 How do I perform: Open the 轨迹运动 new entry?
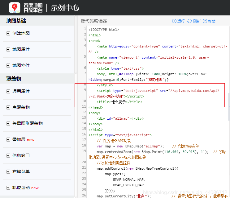[x=25, y=188]
